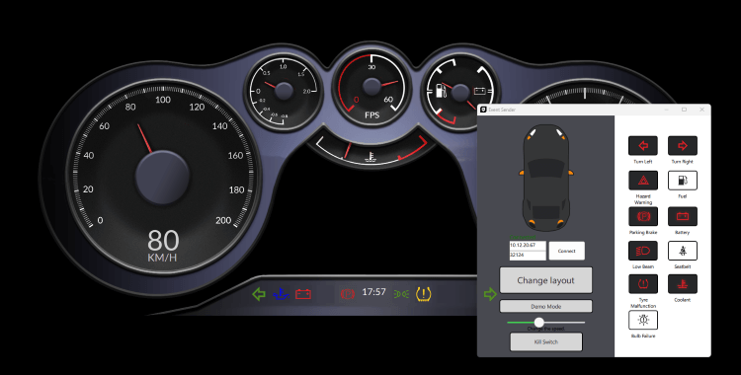741x375 pixels.
Task: Activate the Hazard Warning button
Action: point(643,181)
